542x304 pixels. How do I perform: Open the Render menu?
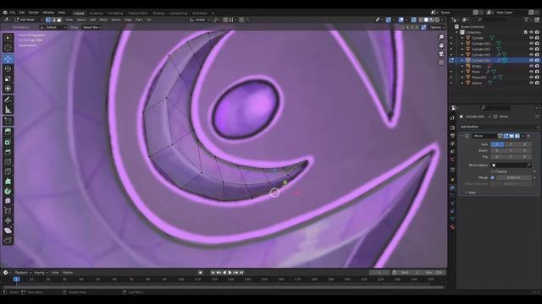tap(34, 13)
